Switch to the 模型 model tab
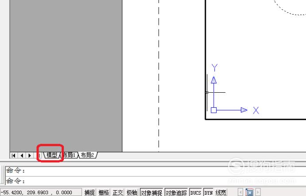306x196 pixels. (x=52, y=155)
